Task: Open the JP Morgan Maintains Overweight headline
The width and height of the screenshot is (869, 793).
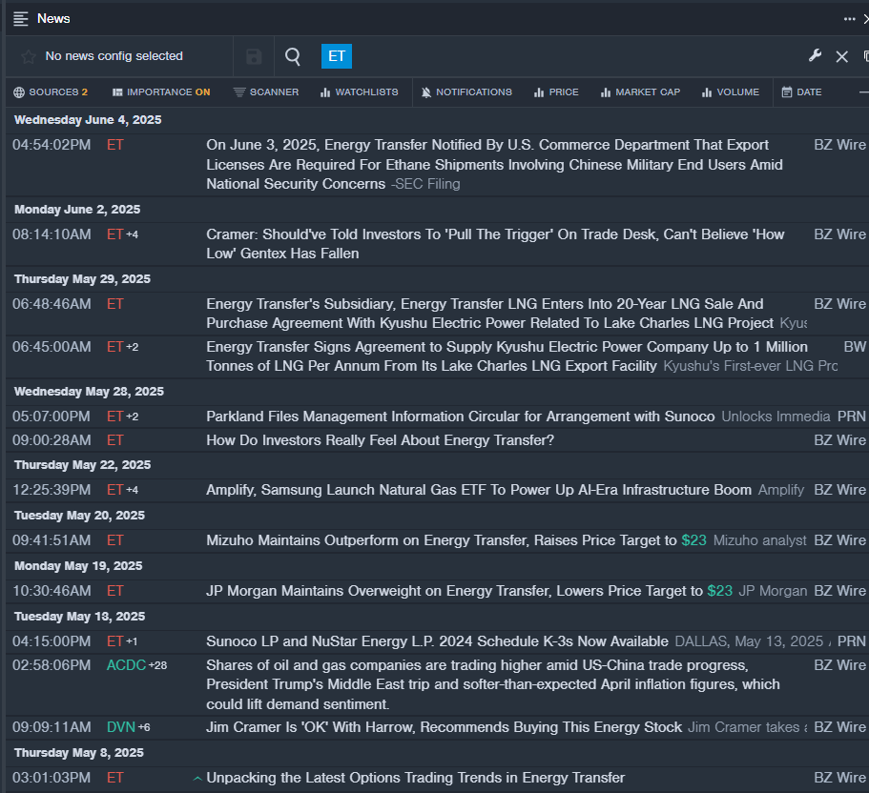Action: (469, 591)
